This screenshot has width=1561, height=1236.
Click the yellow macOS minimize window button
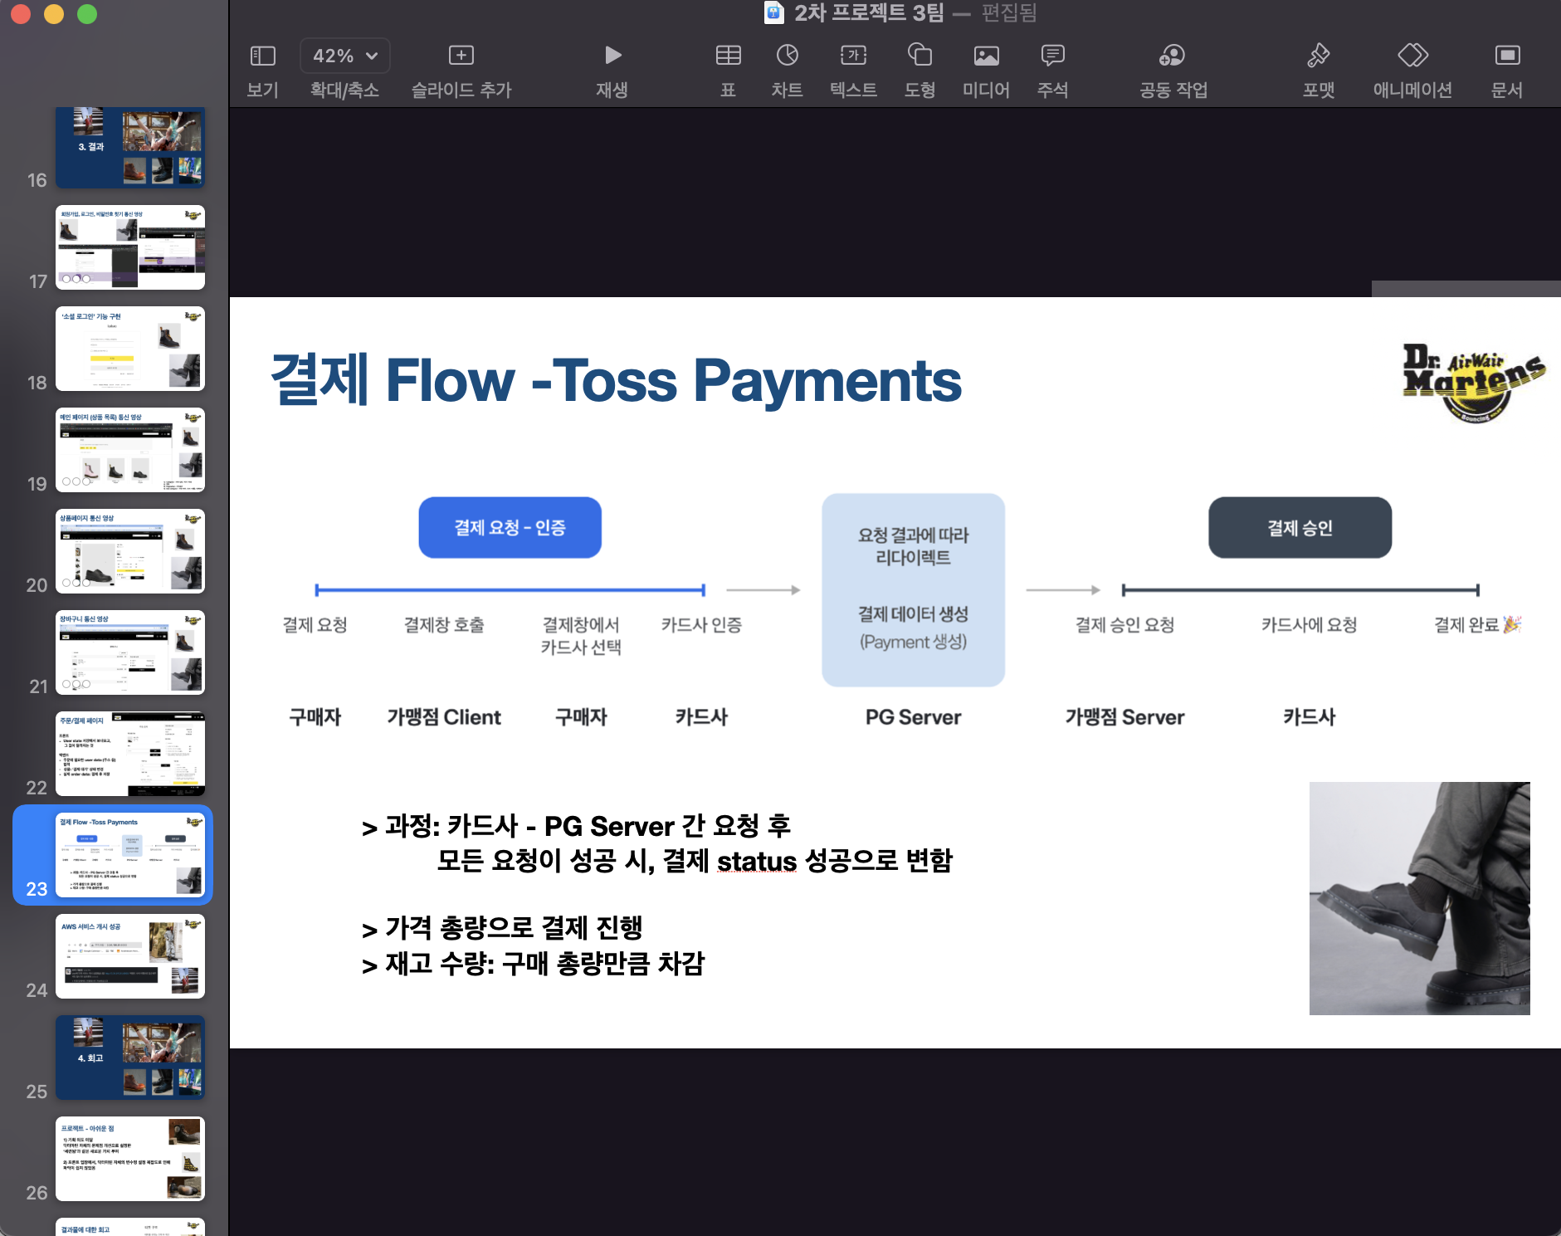(53, 14)
